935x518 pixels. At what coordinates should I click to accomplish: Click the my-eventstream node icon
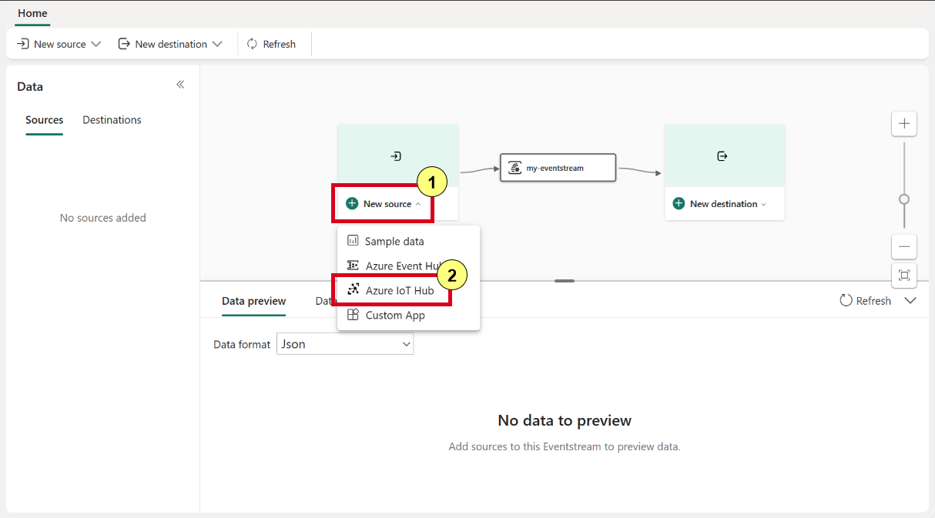pos(515,168)
